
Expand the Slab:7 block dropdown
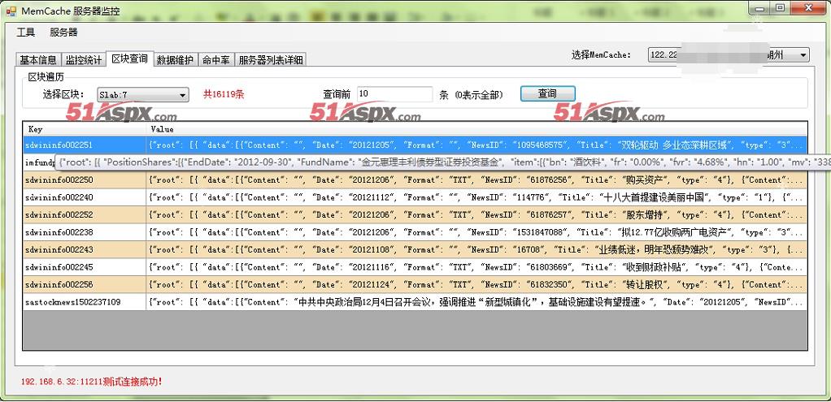click(x=183, y=95)
